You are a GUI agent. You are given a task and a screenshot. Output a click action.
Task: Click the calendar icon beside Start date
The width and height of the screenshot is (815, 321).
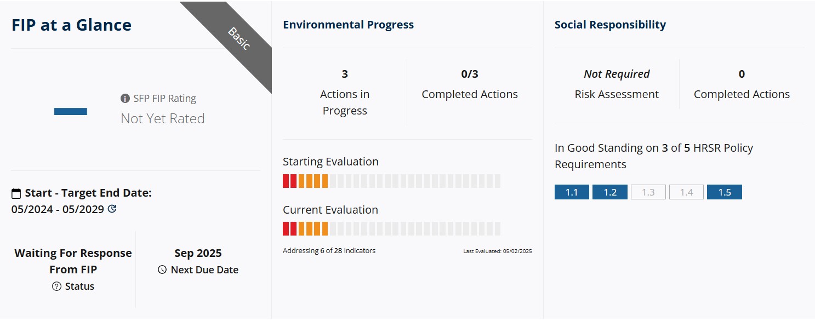pyautogui.click(x=16, y=193)
